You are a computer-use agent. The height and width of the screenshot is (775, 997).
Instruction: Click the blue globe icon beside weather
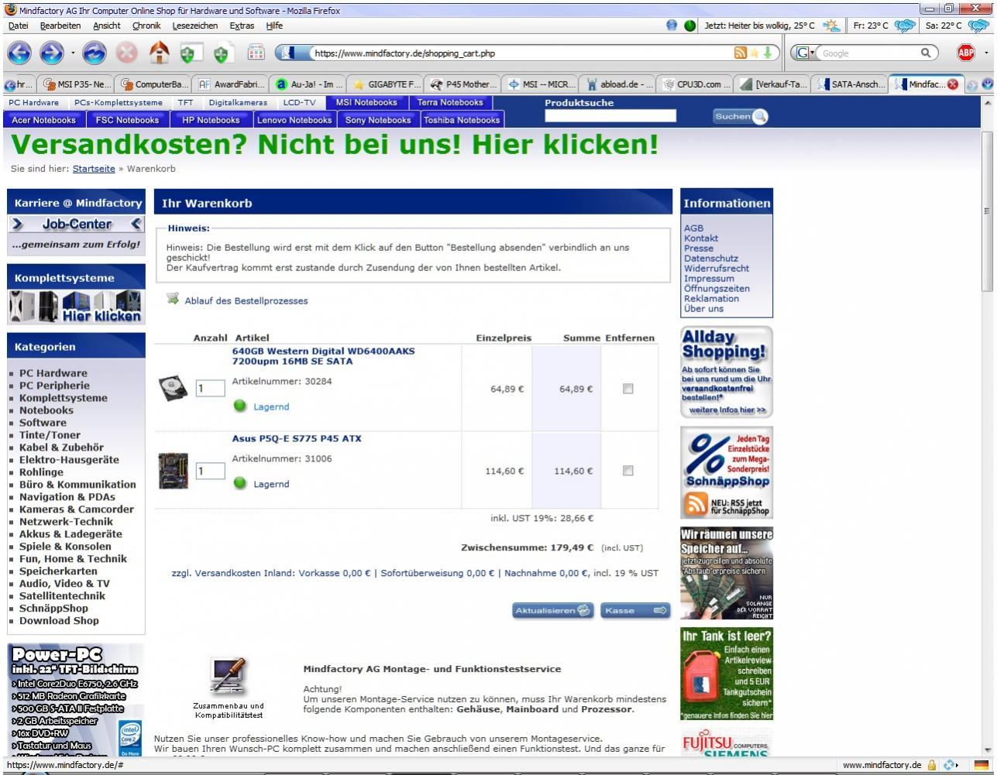672,26
